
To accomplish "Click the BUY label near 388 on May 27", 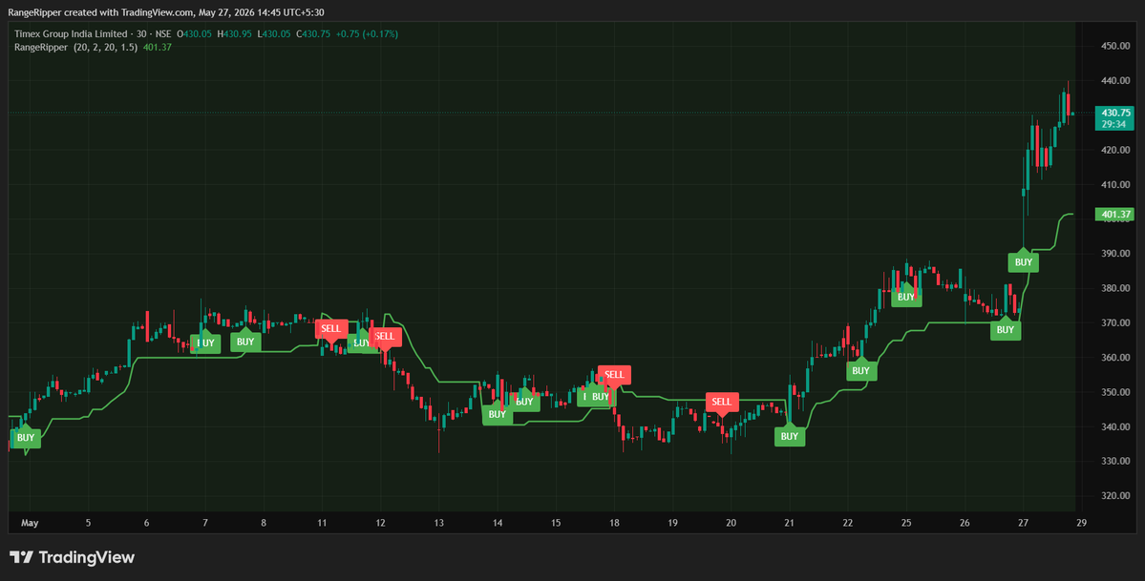I will pos(1024,262).
